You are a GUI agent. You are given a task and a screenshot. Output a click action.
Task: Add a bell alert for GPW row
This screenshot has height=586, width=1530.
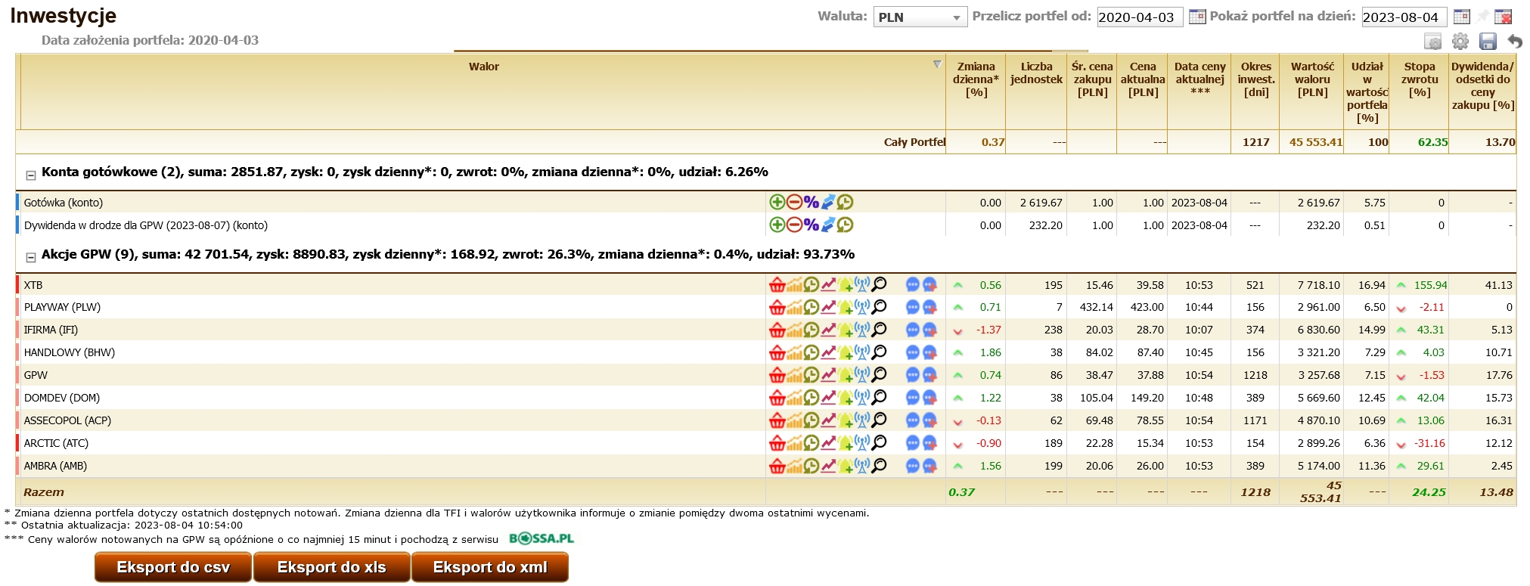[x=846, y=376]
